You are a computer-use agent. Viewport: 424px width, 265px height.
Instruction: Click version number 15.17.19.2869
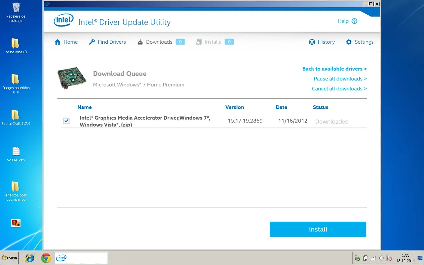[245, 121]
